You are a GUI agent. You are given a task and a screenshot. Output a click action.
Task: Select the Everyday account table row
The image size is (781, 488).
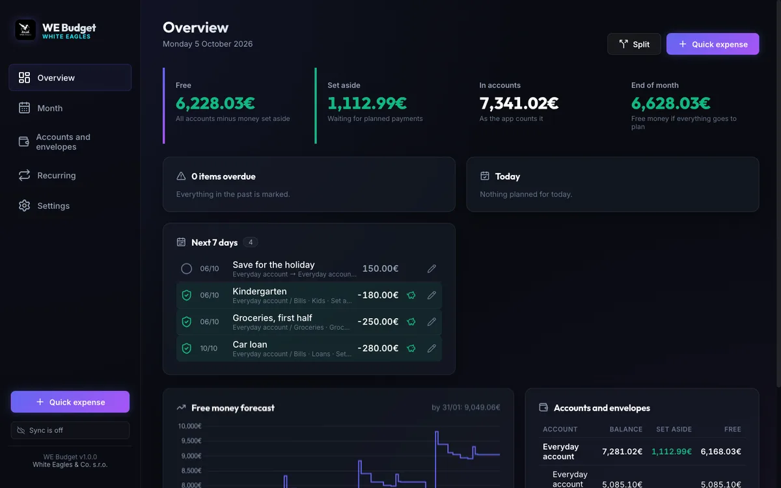click(642, 452)
